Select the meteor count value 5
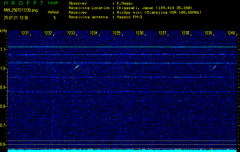This screenshot has width=240, height=152. pyautogui.click(x=55, y=18)
